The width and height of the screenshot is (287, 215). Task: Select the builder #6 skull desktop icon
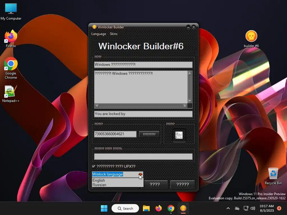(x=251, y=39)
